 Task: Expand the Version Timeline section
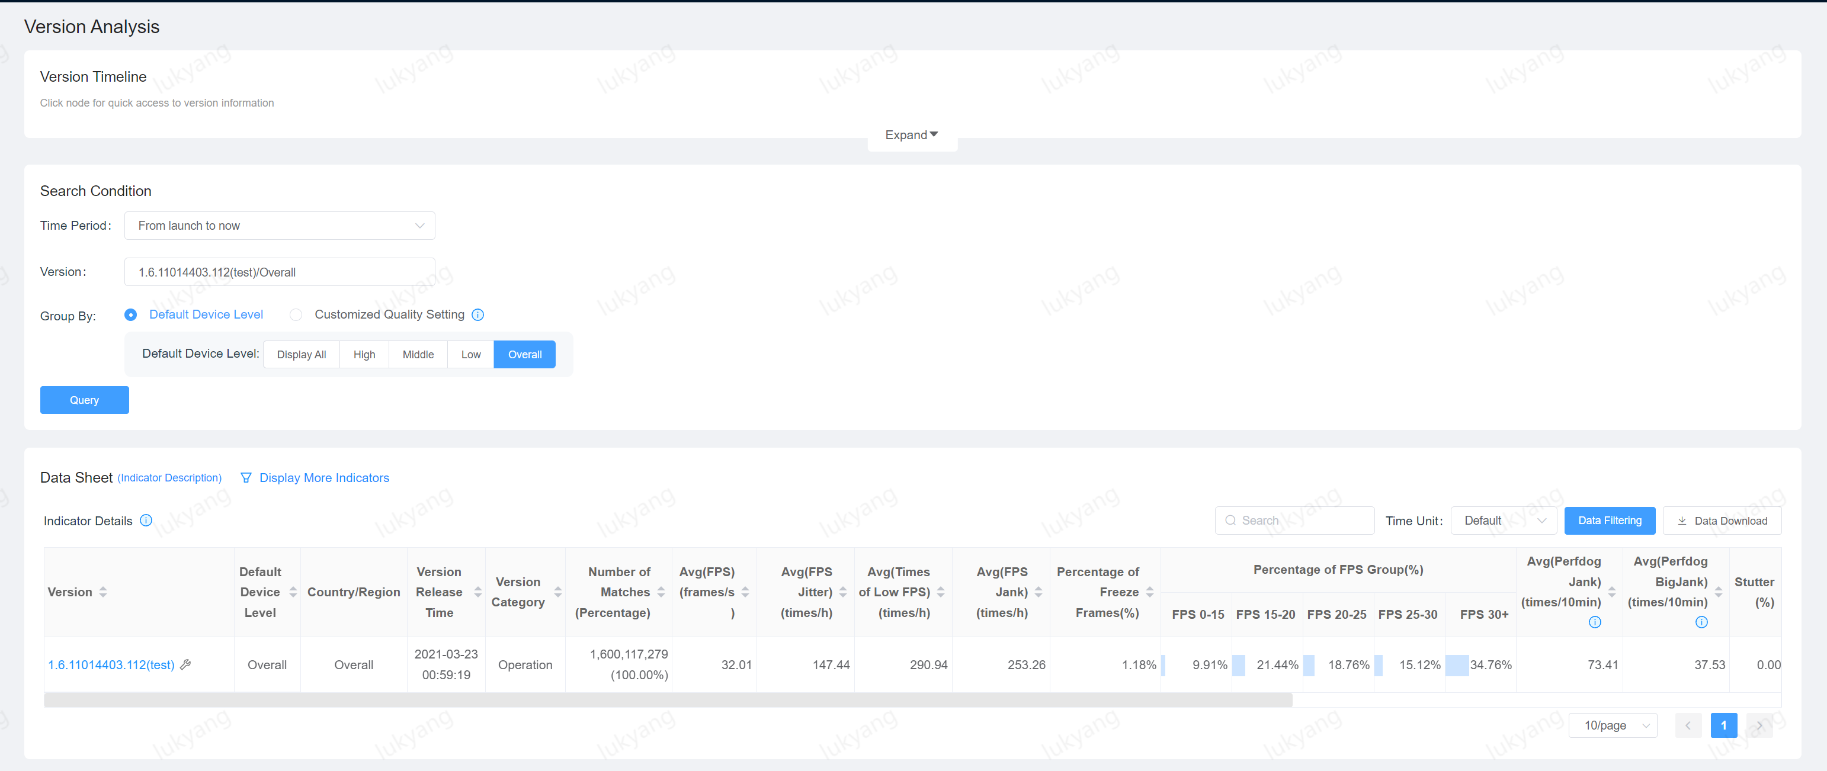point(912,133)
